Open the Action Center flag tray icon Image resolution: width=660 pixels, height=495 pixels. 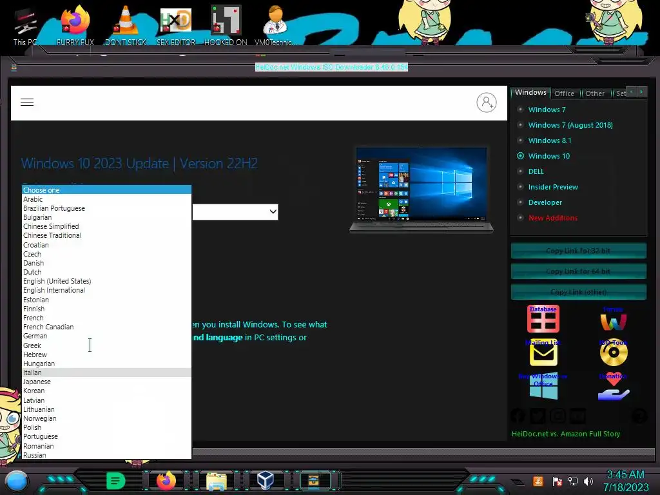point(557,481)
